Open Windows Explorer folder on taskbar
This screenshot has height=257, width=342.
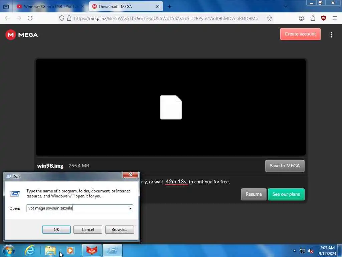[50, 250]
